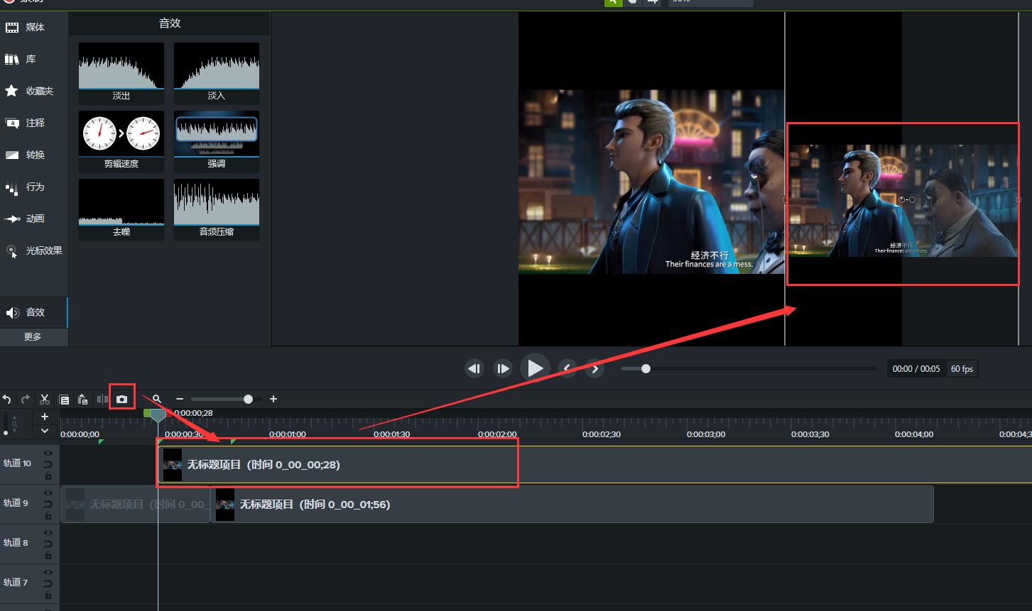
Task: Open the 光标效果 cursor effects tab
Action: click(34, 251)
